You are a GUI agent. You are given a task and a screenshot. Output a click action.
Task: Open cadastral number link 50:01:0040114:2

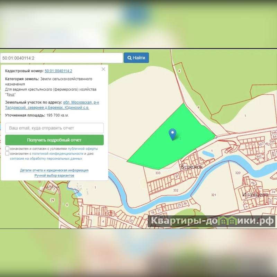pos(58,71)
